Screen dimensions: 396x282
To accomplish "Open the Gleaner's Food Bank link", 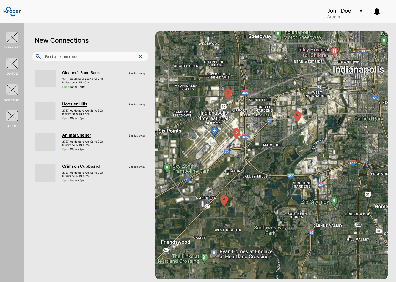I will click(81, 73).
